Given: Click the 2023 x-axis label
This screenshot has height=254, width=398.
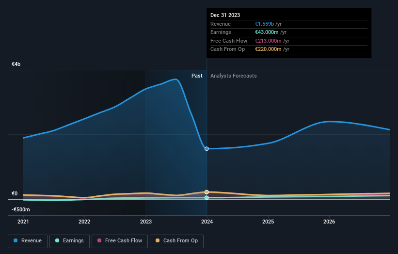Looking at the screenshot, I should click(x=146, y=222).
